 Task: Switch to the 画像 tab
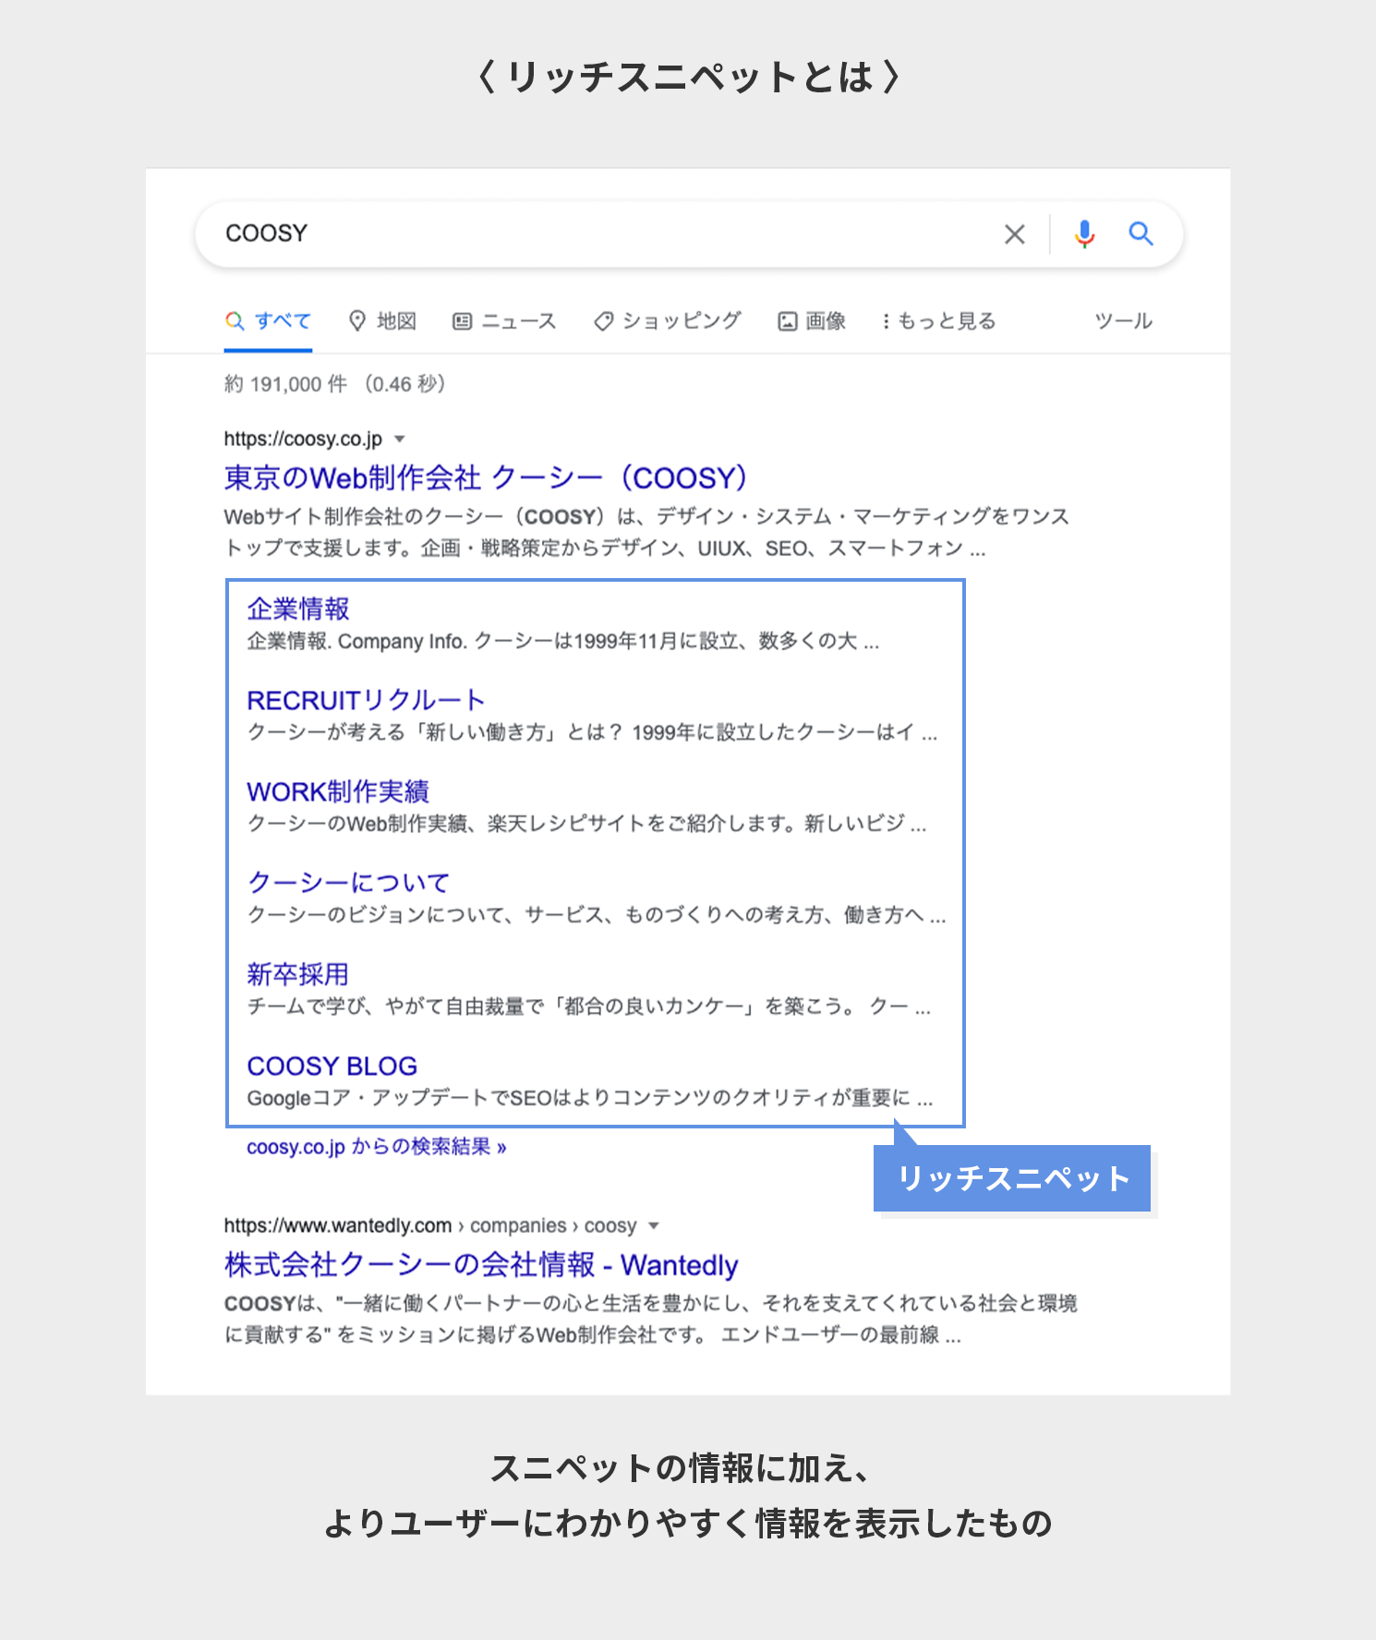pos(812,321)
